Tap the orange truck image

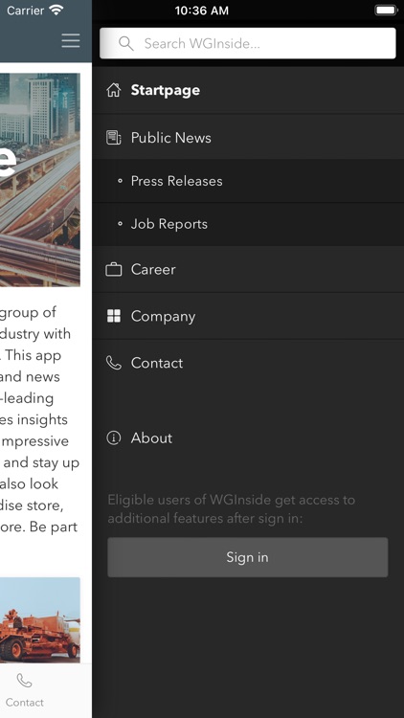point(40,620)
